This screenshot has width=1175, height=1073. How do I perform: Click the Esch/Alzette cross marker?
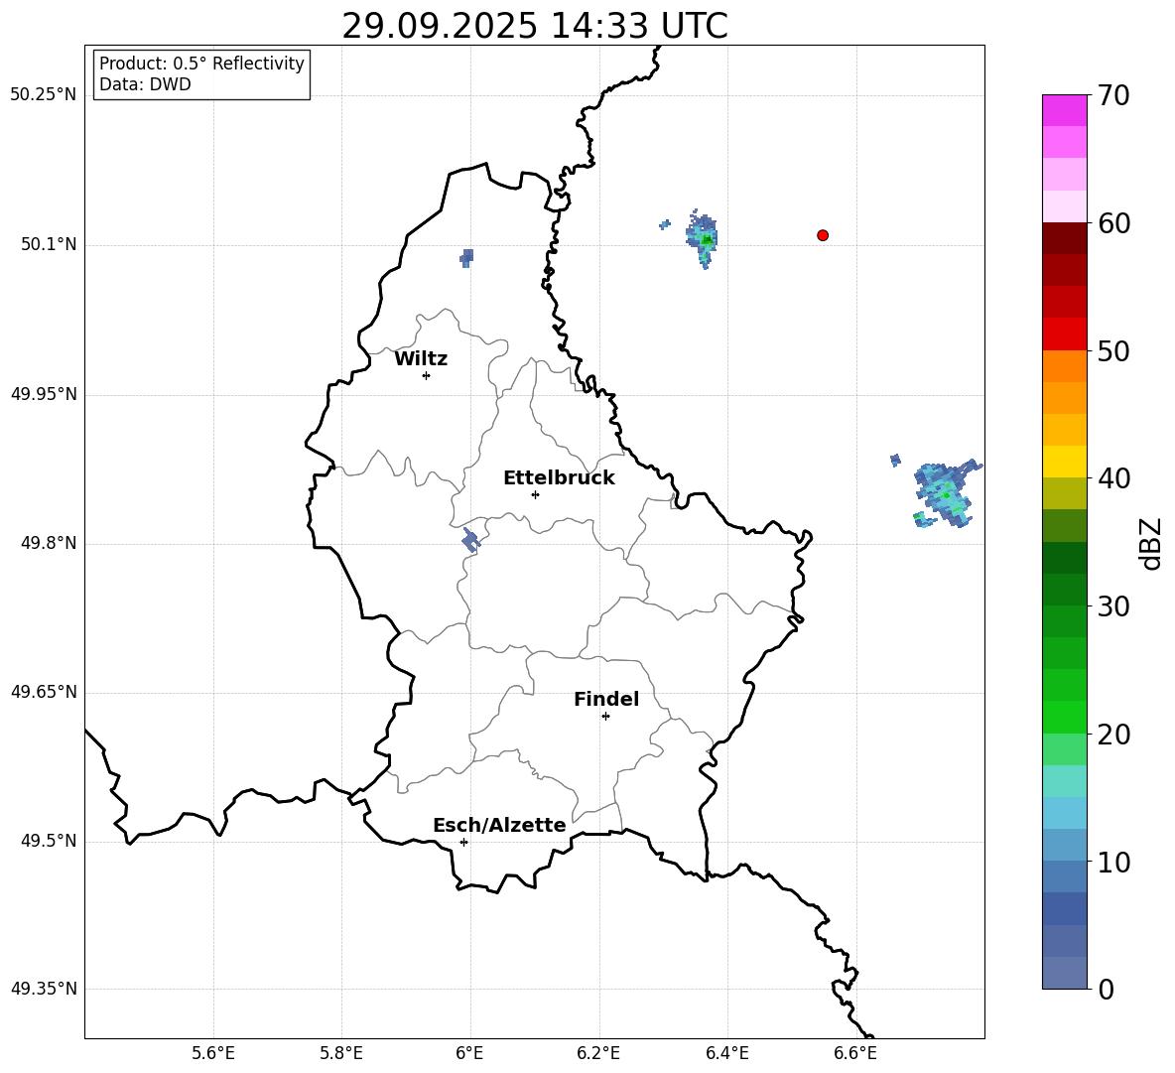click(463, 842)
